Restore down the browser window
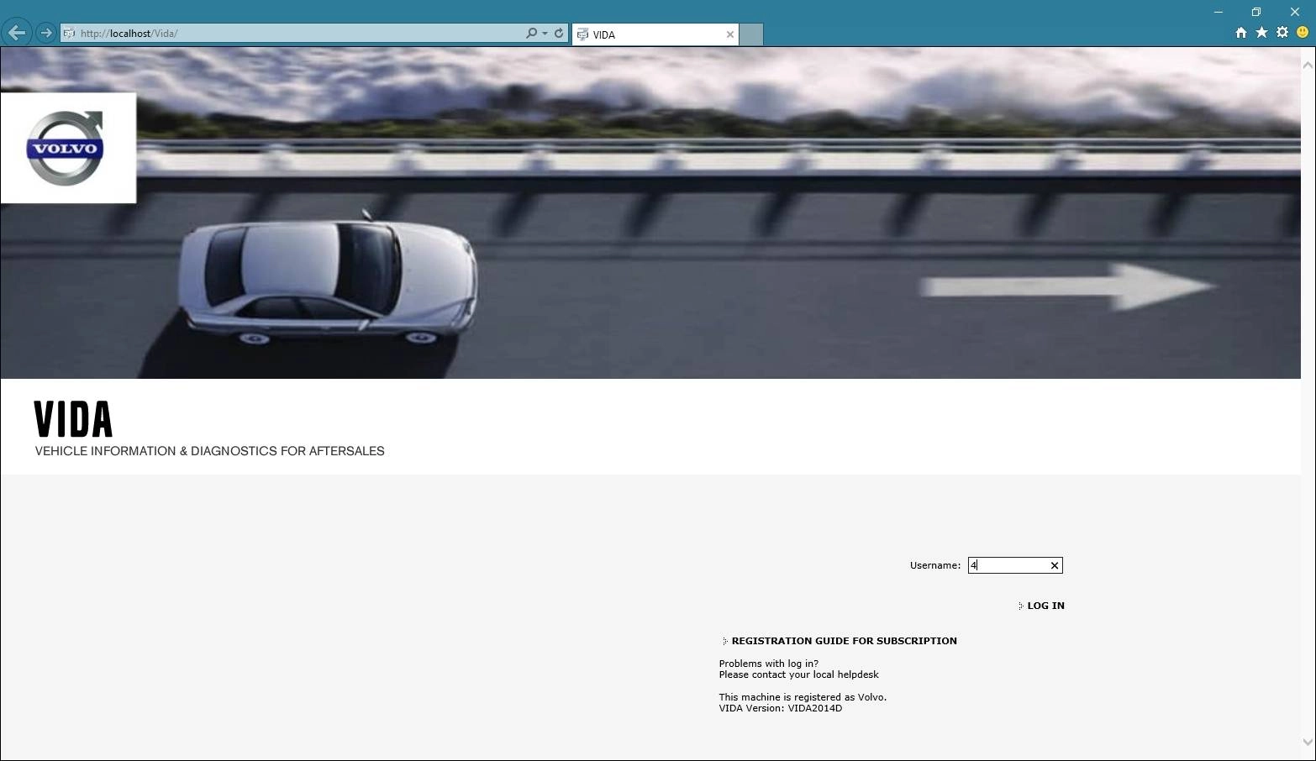The height and width of the screenshot is (761, 1316). coord(1256,12)
